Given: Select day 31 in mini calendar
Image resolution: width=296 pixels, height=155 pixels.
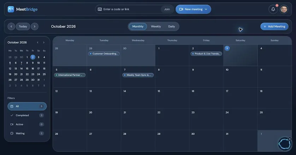Looking at the screenshot, I should point(39,80).
